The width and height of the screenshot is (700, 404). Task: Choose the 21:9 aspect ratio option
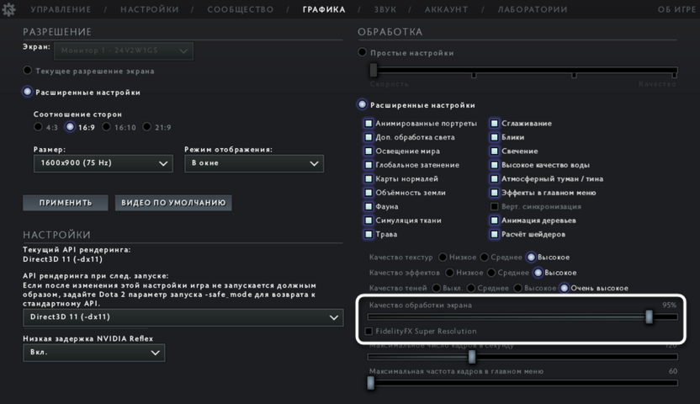pos(147,127)
